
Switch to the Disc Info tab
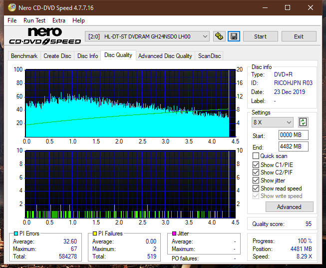point(87,56)
